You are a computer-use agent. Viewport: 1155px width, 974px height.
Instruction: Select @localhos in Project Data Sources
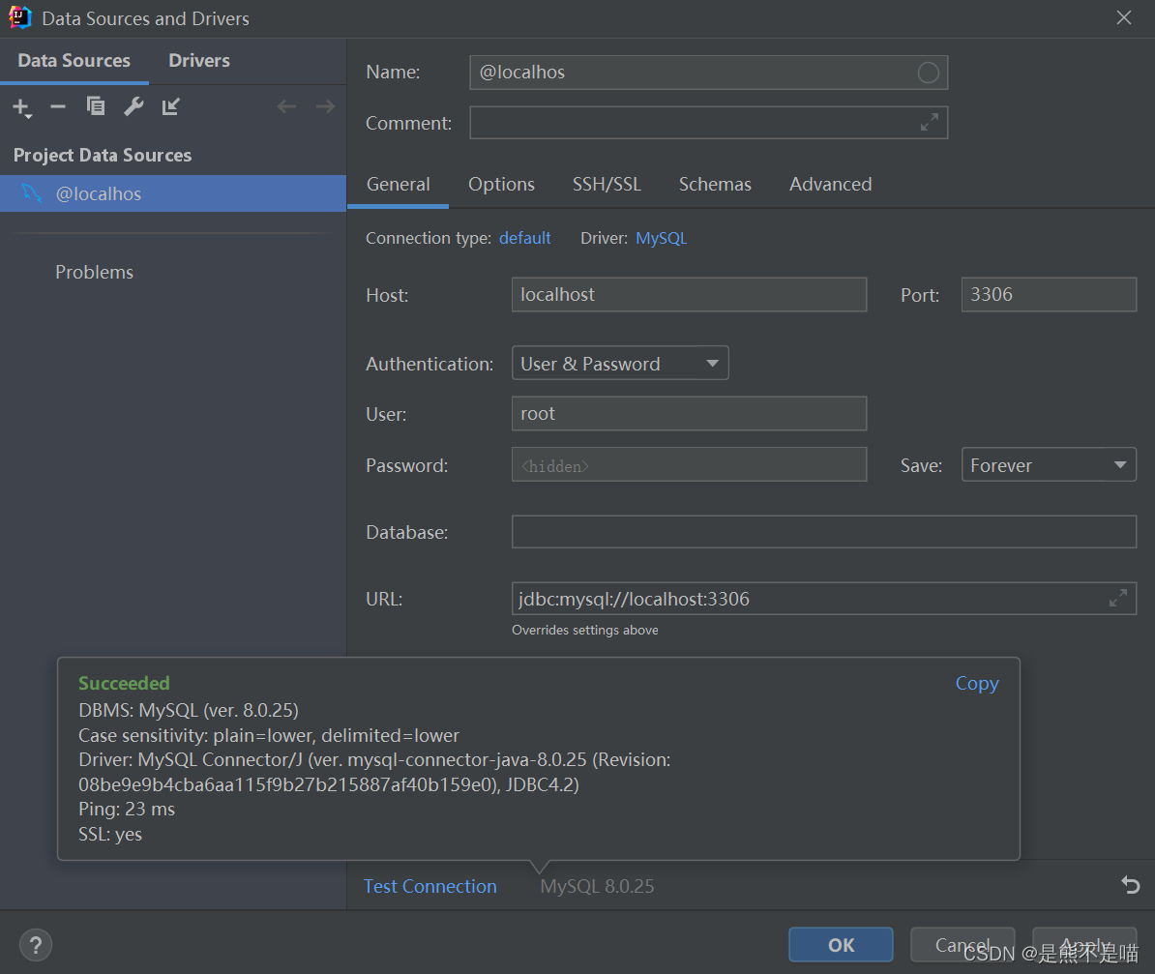coord(173,193)
